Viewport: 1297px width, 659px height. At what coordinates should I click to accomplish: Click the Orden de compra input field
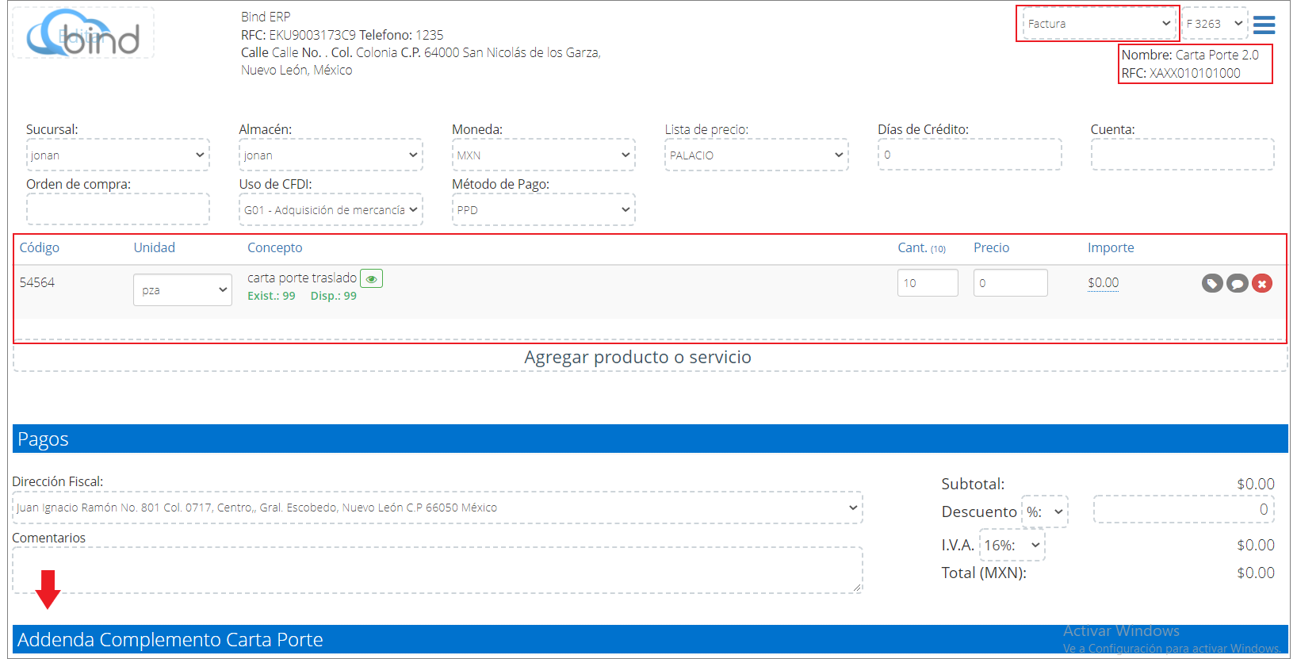tap(118, 209)
